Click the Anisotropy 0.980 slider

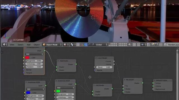point(34,64)
